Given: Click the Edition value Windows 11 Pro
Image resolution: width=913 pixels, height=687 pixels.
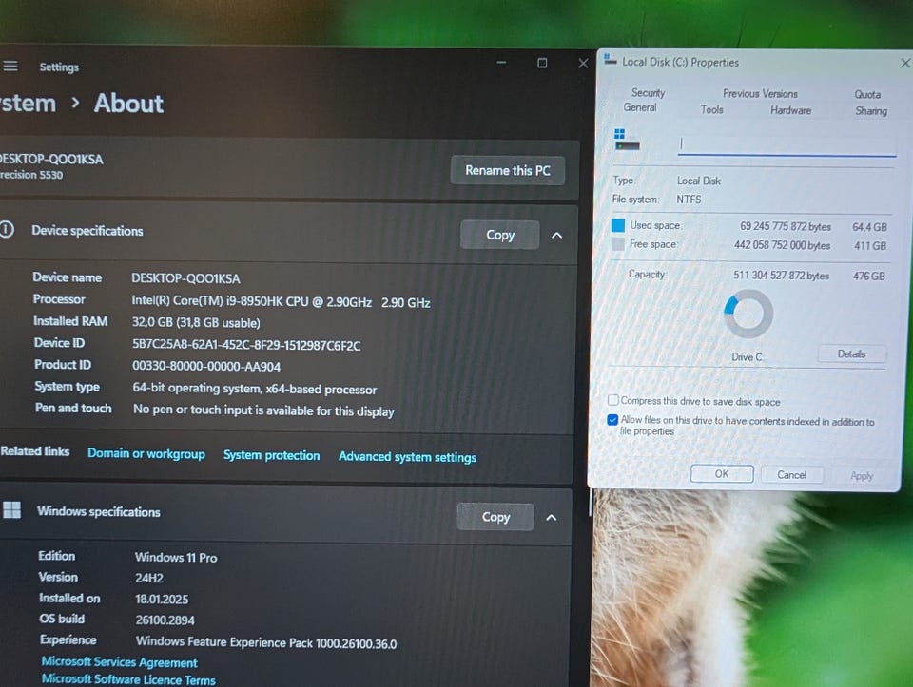Looking at the screenshot, I should 176,557.
